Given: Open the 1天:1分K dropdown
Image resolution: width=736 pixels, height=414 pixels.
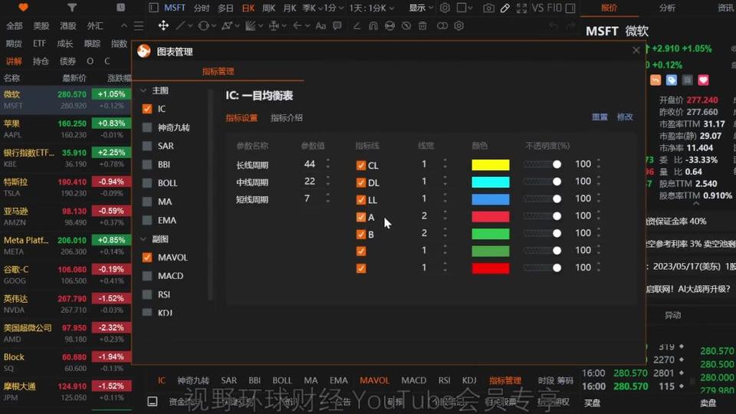Looking at the screenshot, I should pos(371,8).
